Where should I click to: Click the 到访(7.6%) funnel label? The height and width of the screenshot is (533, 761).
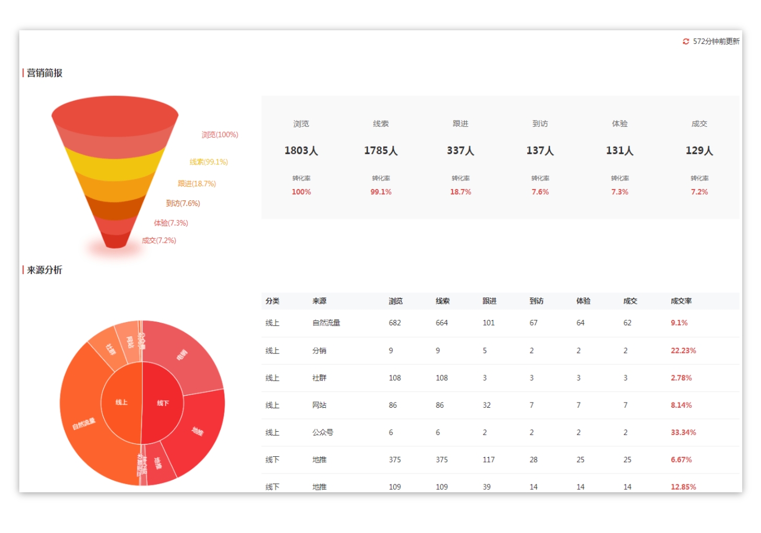183,204
